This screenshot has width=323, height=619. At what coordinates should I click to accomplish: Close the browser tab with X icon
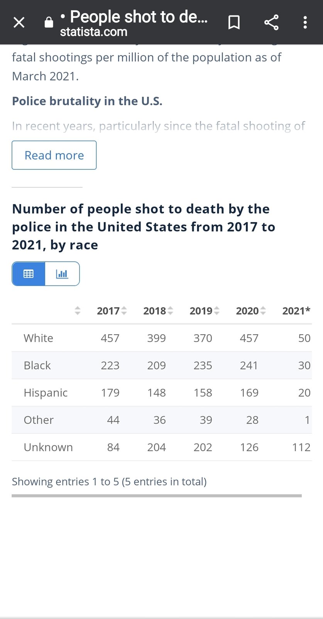pos(19,22)
